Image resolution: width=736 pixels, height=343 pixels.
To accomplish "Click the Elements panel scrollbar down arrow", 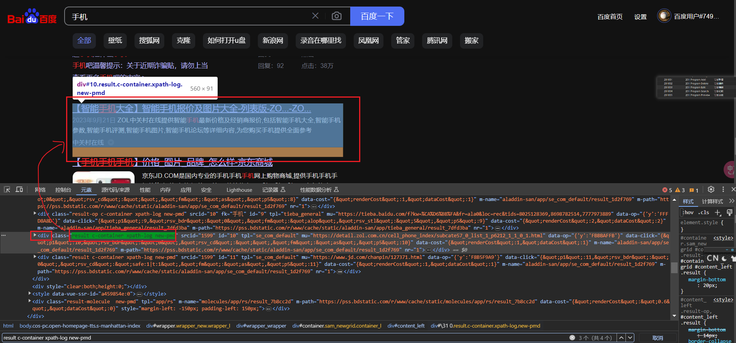I will [674, 316].
